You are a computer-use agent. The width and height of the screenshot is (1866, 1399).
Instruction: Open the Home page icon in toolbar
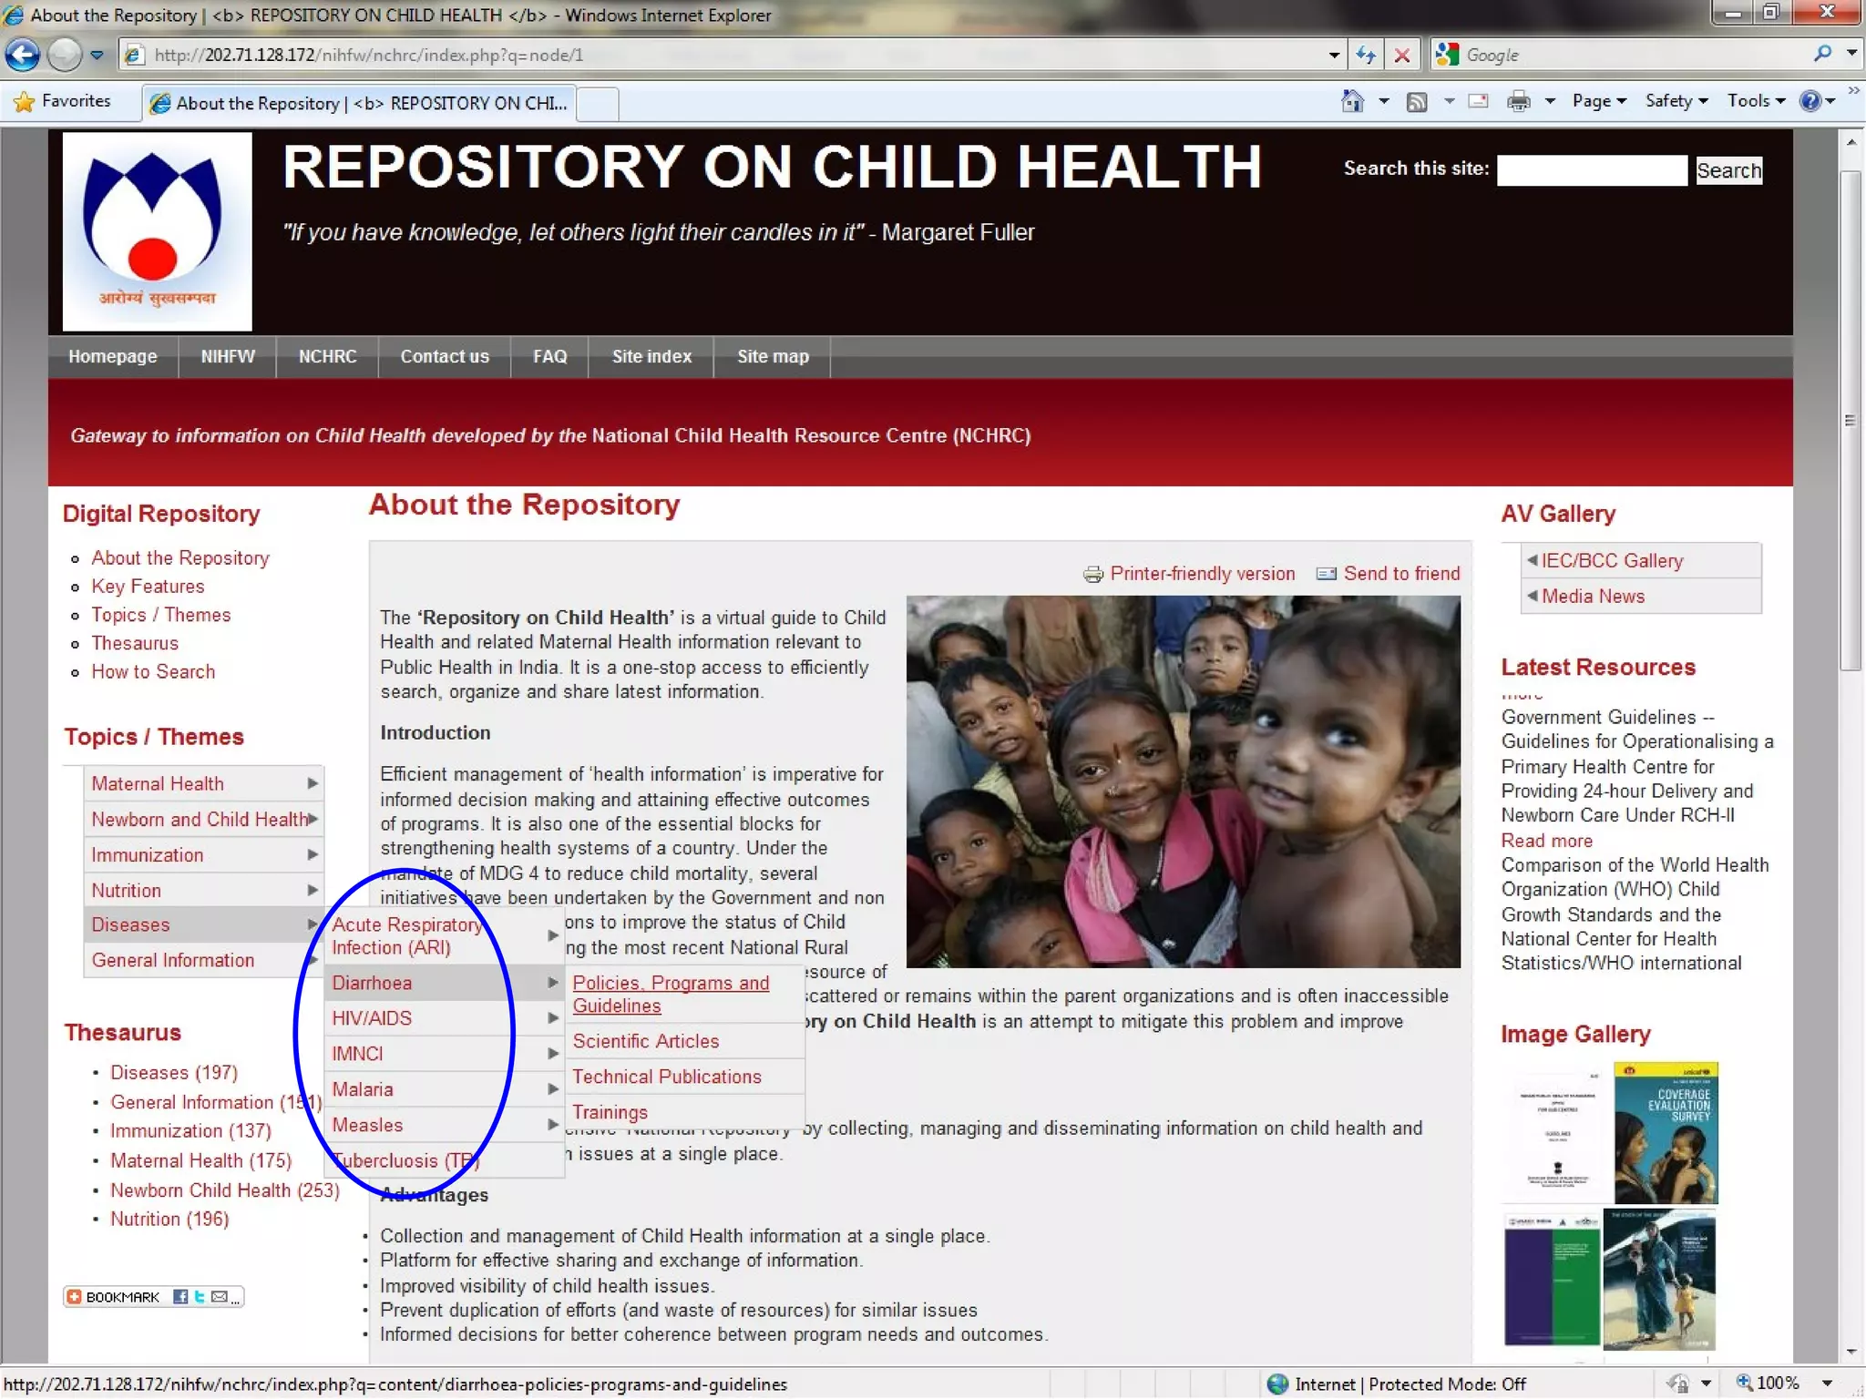pyautogui.click(x=1353, y=101)
